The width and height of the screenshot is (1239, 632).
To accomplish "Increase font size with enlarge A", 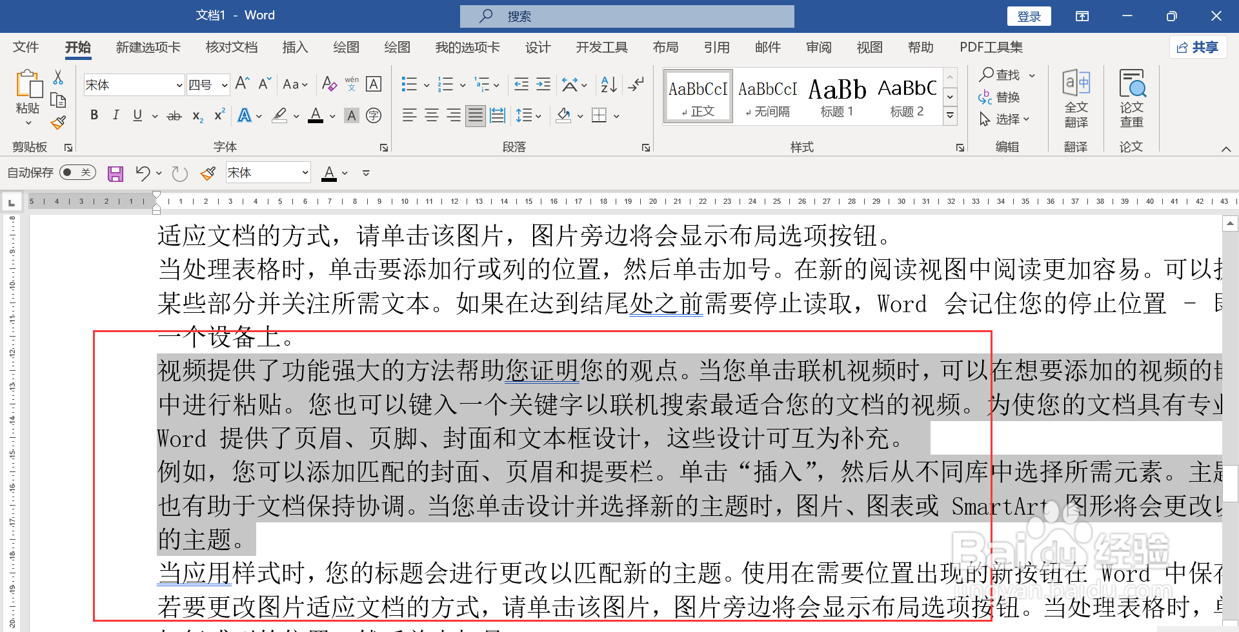I will (x=242, y=84).
